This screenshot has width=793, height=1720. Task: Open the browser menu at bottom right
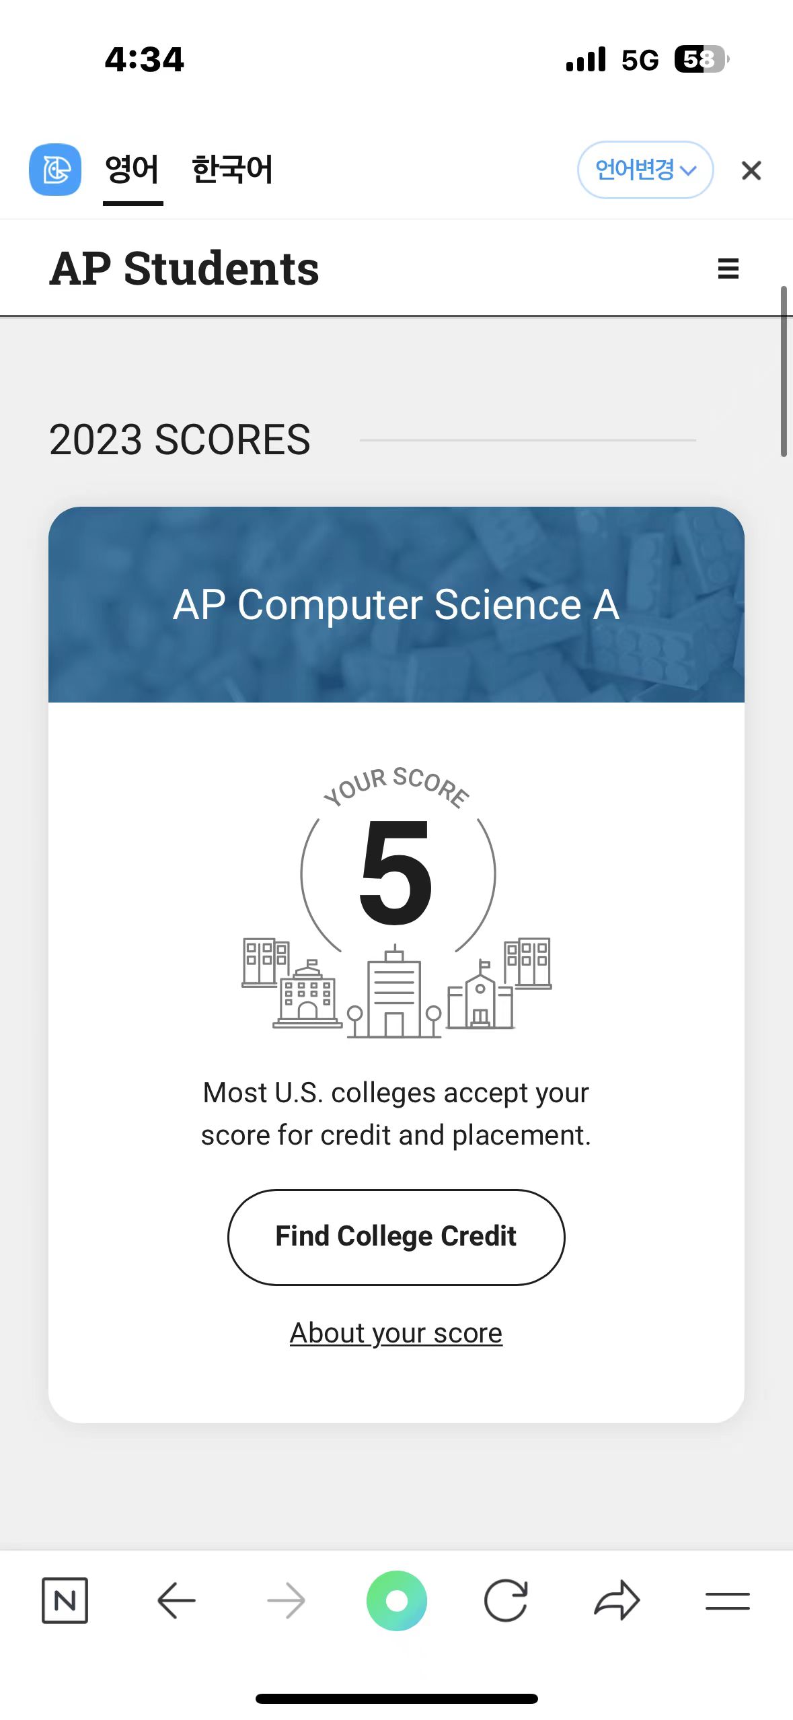point(727,1600)
